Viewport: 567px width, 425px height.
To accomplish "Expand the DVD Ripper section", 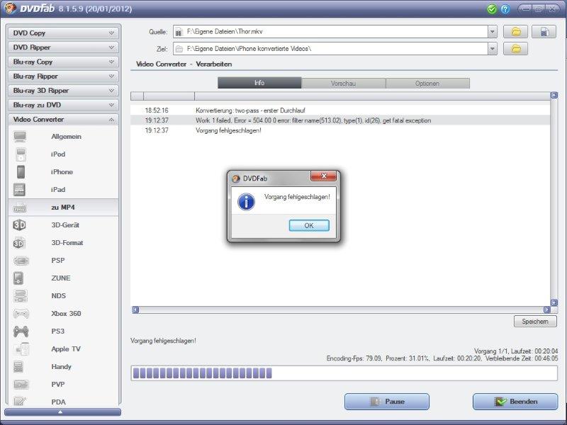I will pyautogui.click(x=63, y=47).
